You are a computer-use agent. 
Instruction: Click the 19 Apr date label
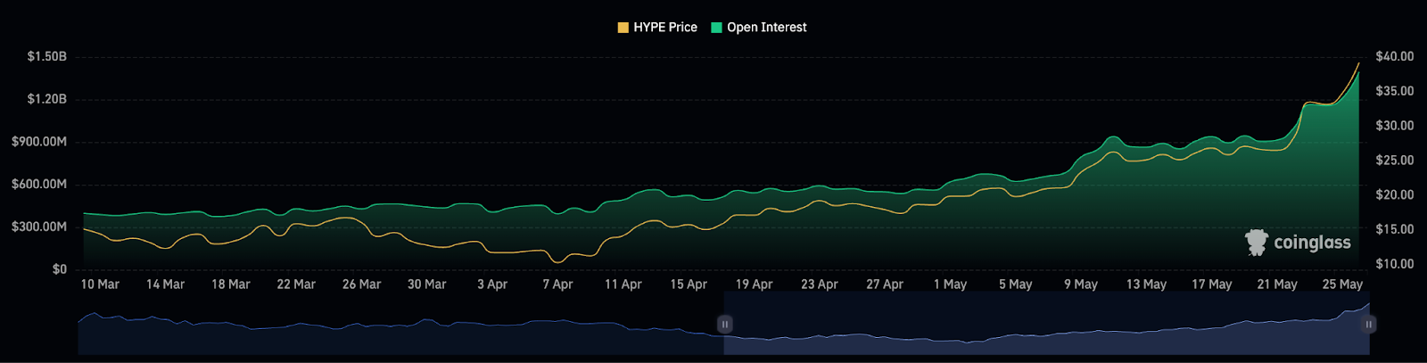pyautogui.click(x=754, y=285)
